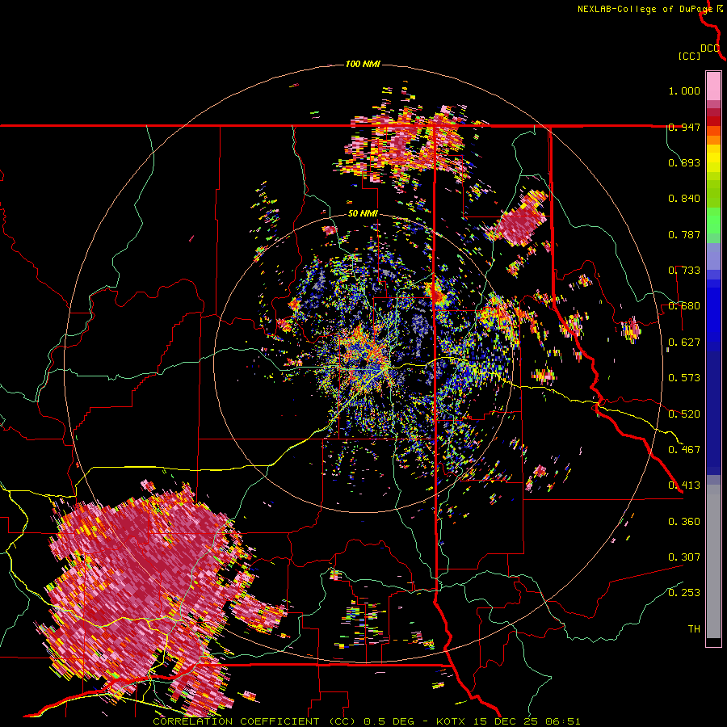This screenshot has width=727, height=727.
Task: Select the 0.947 scale value
Action: 684,127
